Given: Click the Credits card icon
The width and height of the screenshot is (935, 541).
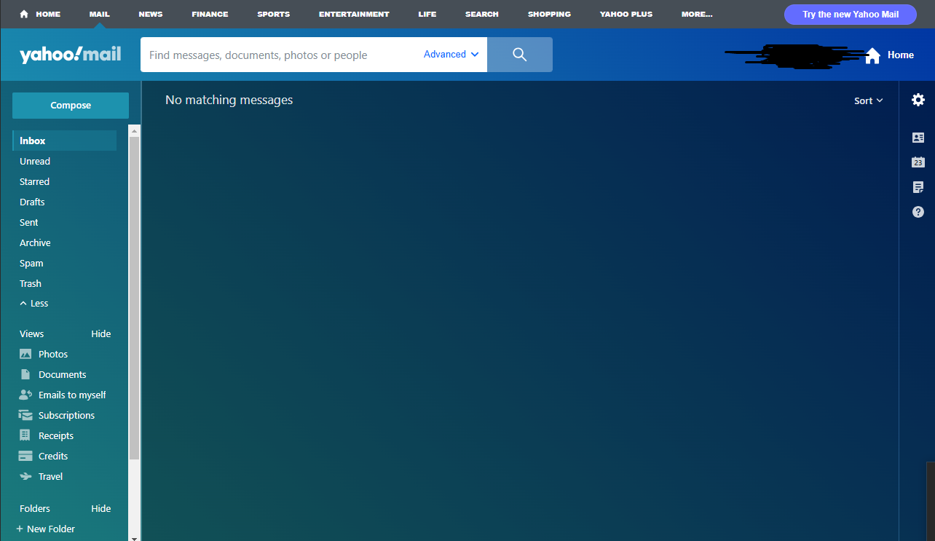Looking at the screenshot, I should coord(25,456).
